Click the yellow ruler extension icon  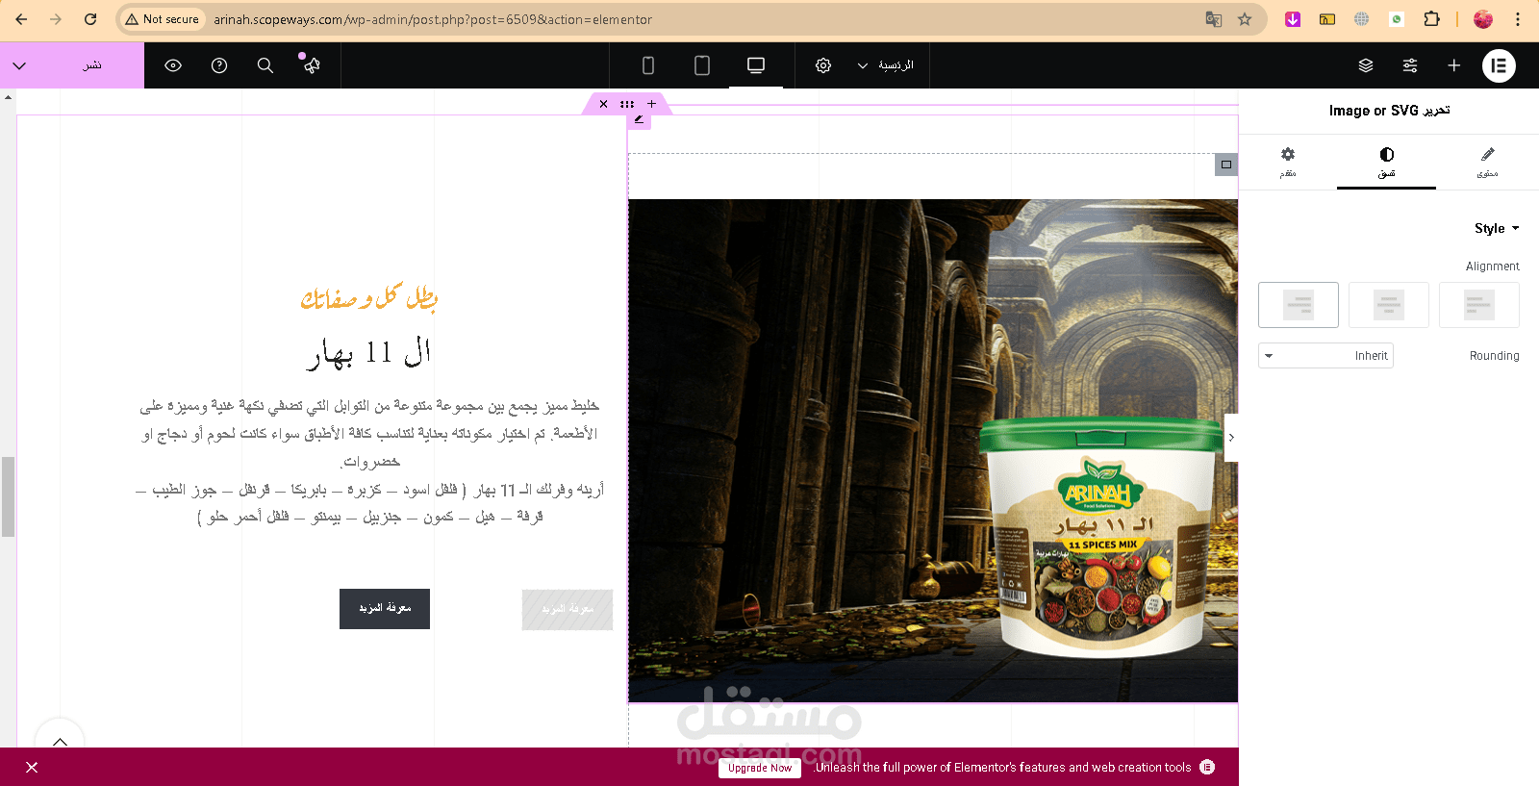1327,19
